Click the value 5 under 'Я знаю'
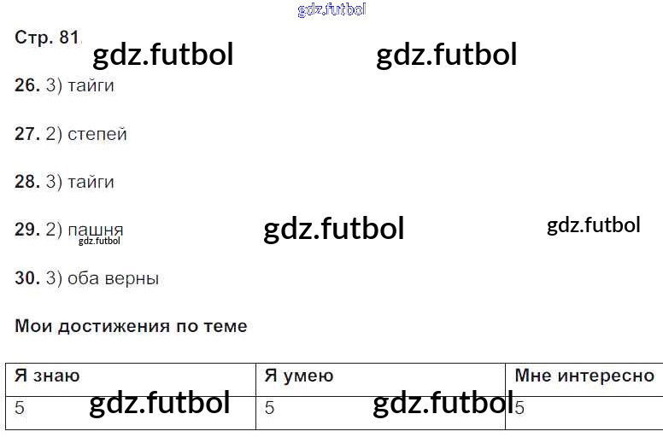Screen dimensions: 663x443 (x=20, y=409)
